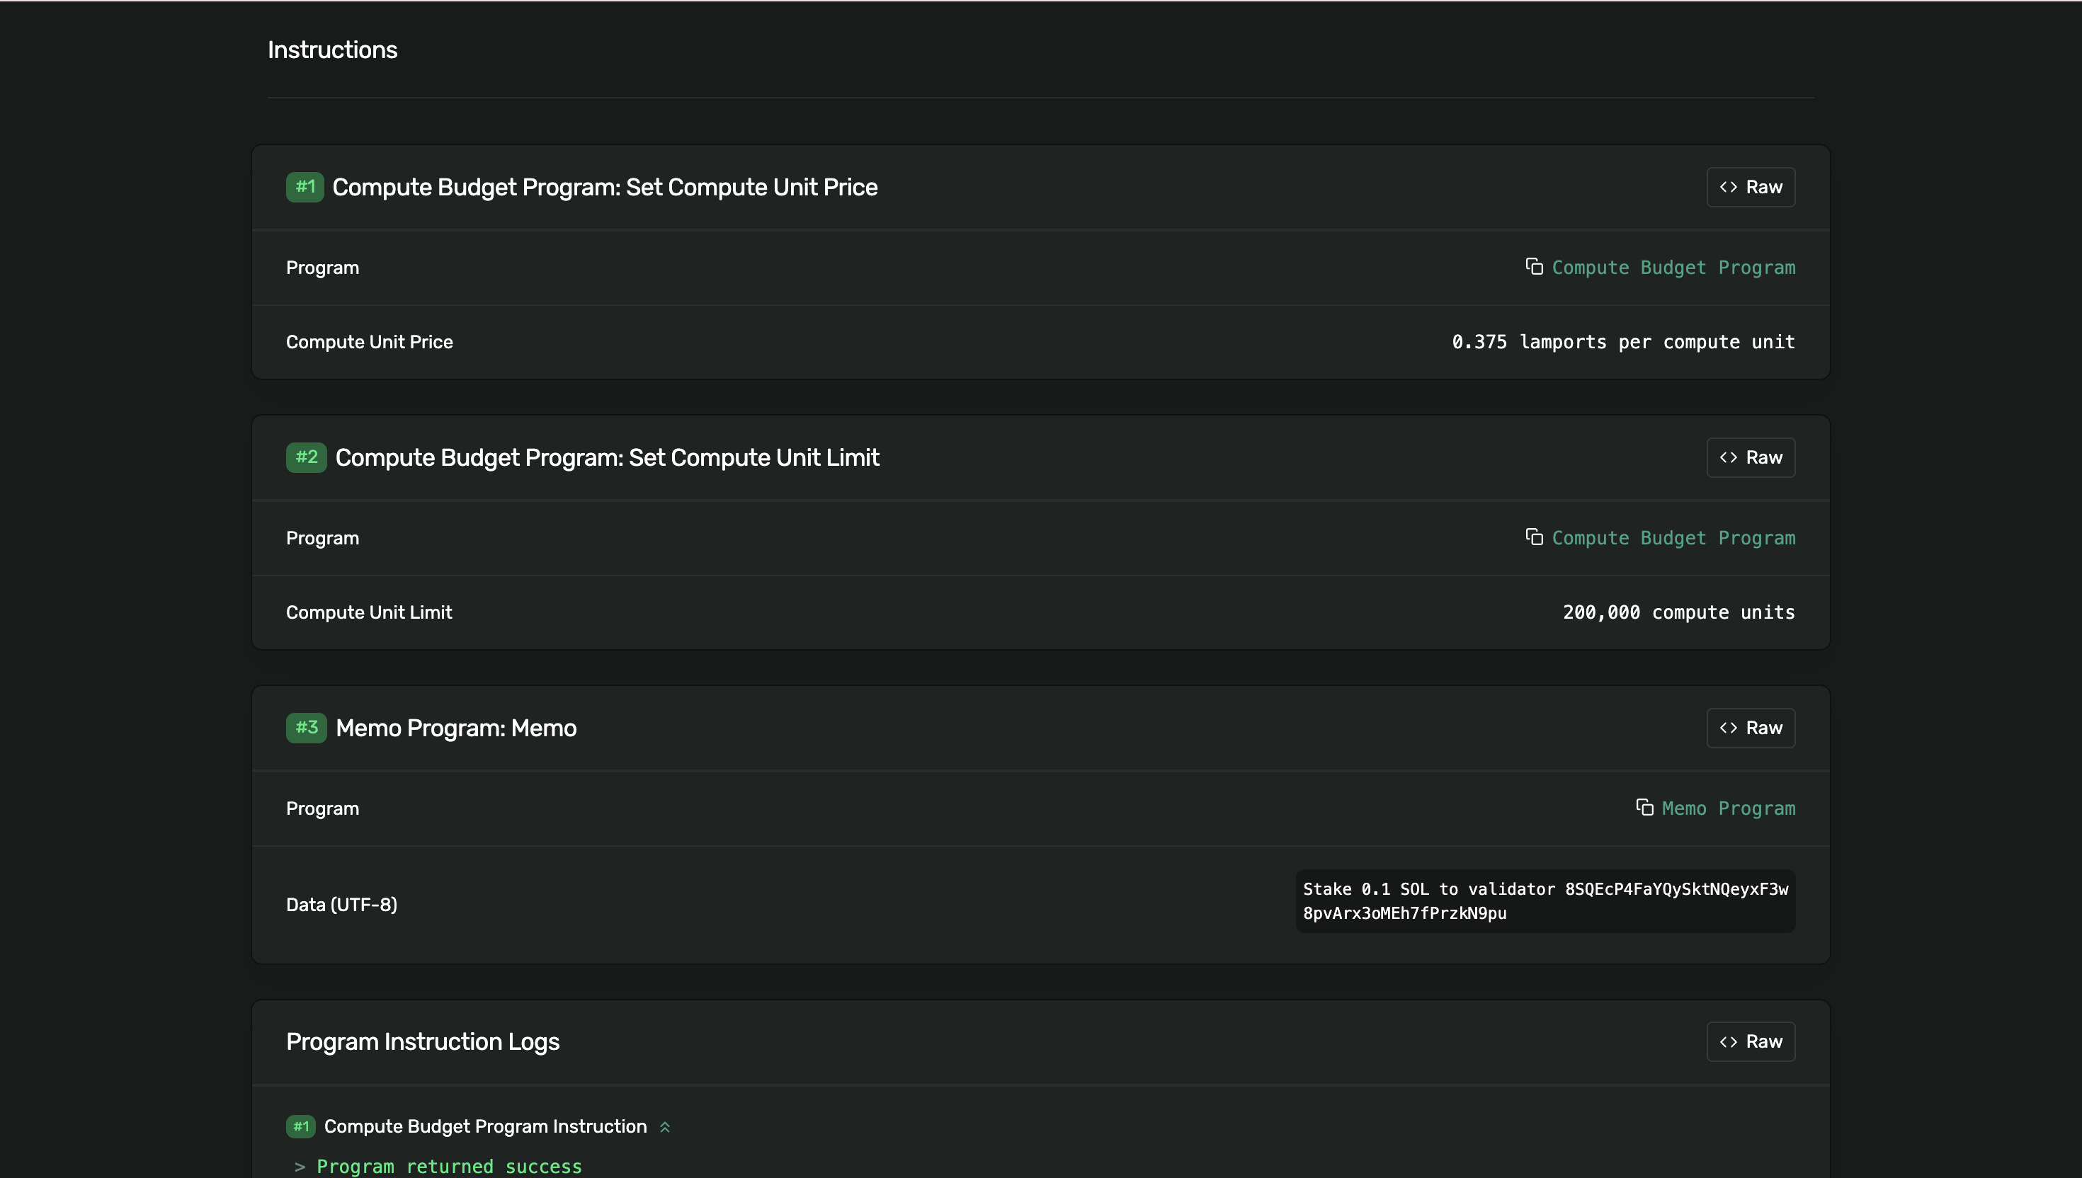The height and width of the screenshot is (1178, 2082).
Task: Click the 0.375 lamports per compute unit value
Action: coord(1622,342)
